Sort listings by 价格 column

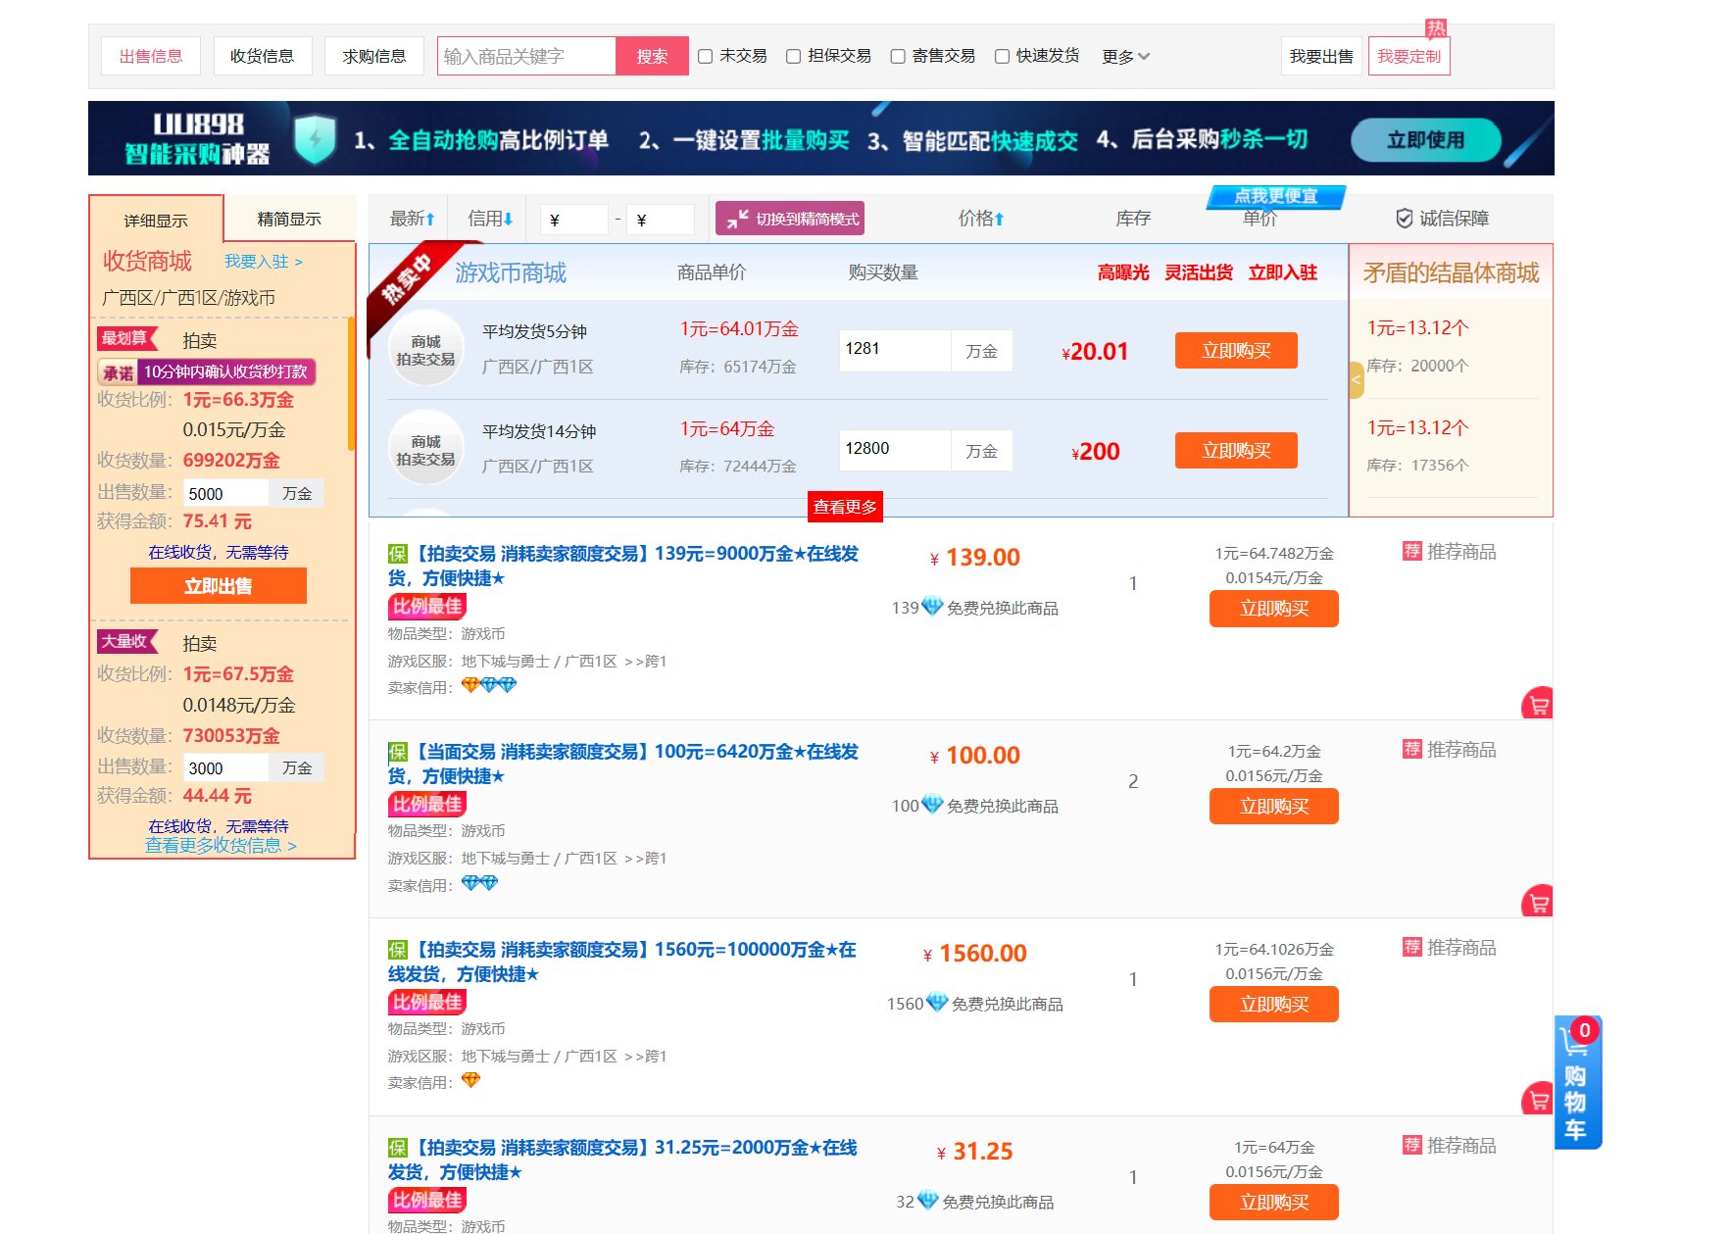(x=981, y=219)
